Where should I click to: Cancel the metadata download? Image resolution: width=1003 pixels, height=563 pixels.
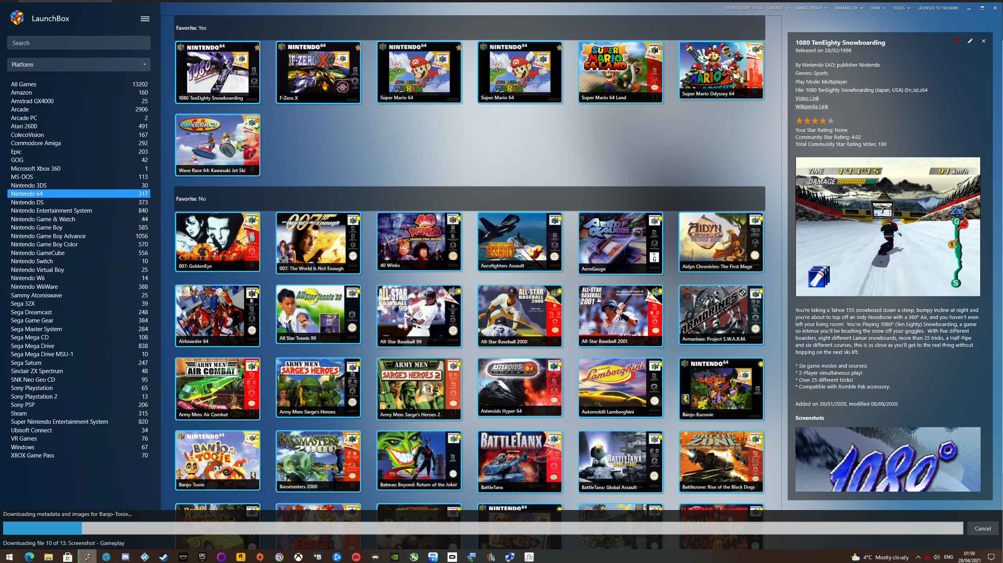coord(983,528)
